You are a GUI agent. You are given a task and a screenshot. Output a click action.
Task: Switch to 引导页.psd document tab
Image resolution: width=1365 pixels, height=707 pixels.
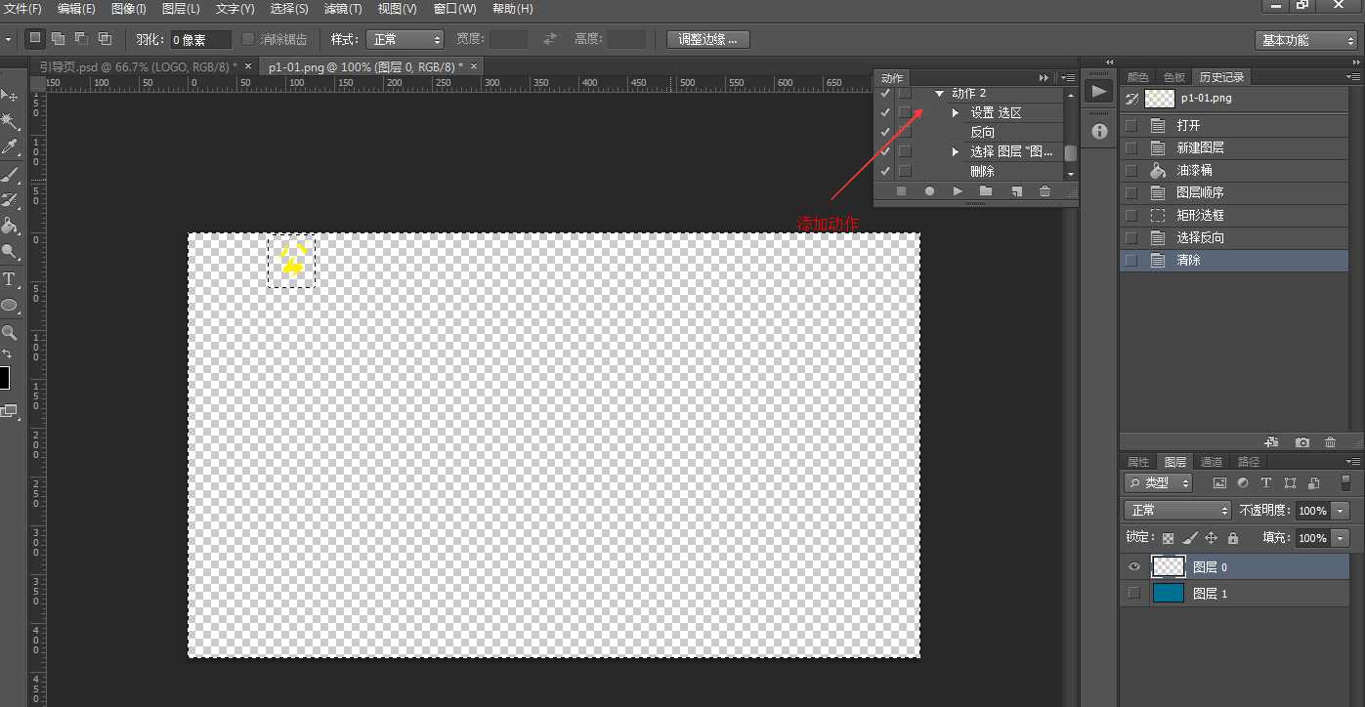point(138,66)
